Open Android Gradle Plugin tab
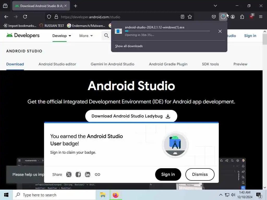The image size is (267, 200). [x=168, y=64]
